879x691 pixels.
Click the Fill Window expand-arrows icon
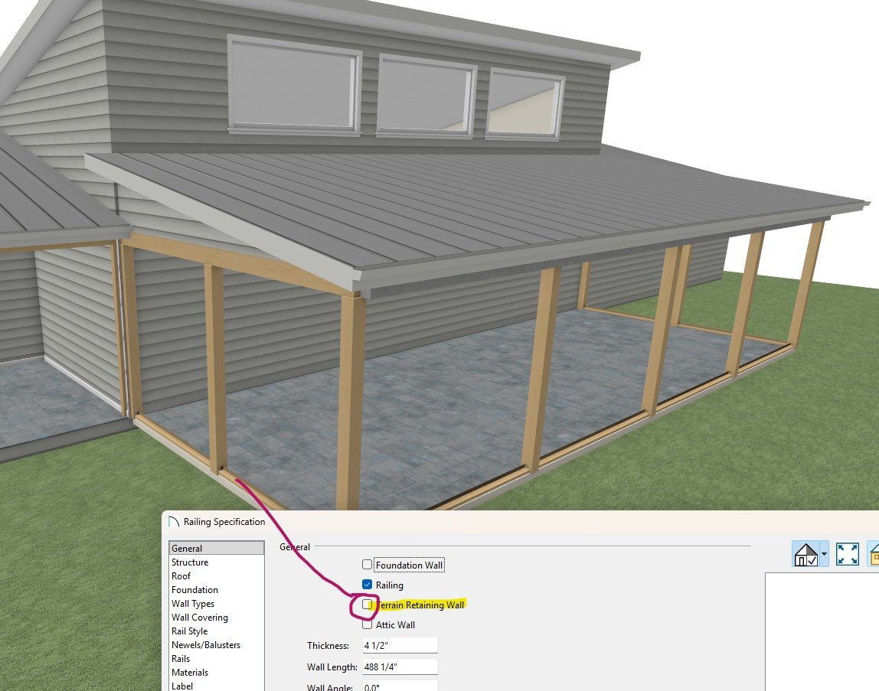pos(848,554)
